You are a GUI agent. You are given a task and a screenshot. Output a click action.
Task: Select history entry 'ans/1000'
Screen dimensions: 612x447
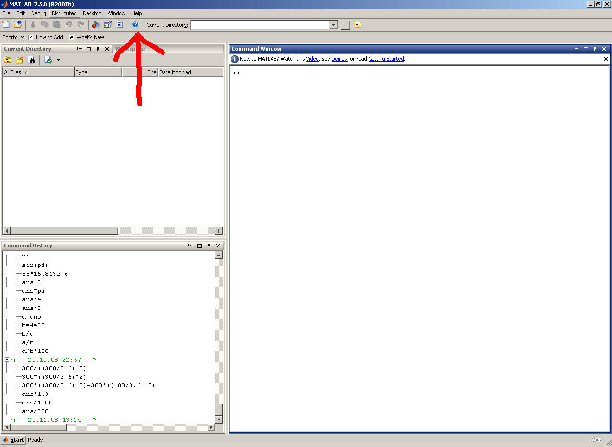(37, 403)
